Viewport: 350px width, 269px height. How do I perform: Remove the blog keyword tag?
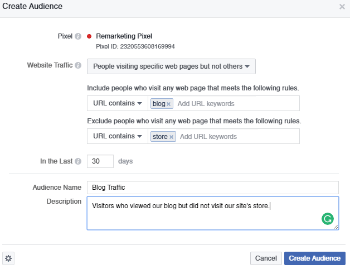(x=169, y=104)
